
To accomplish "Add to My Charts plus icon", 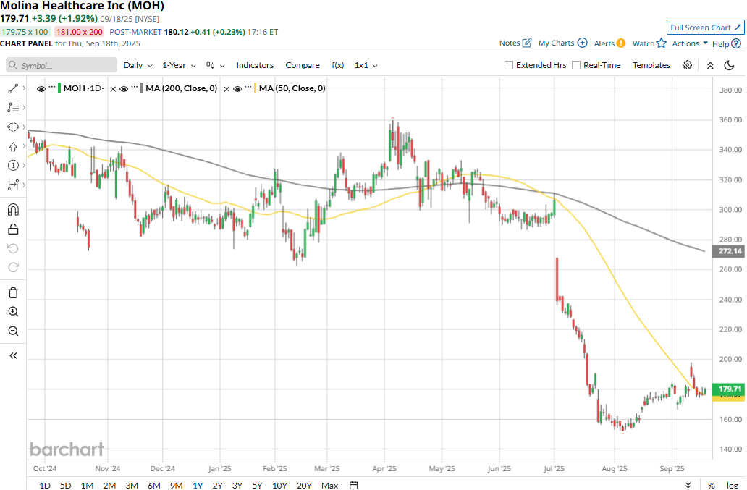I will pos(582,43).
